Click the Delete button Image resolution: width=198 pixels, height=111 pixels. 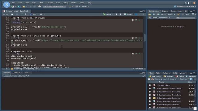coord(180,76)
